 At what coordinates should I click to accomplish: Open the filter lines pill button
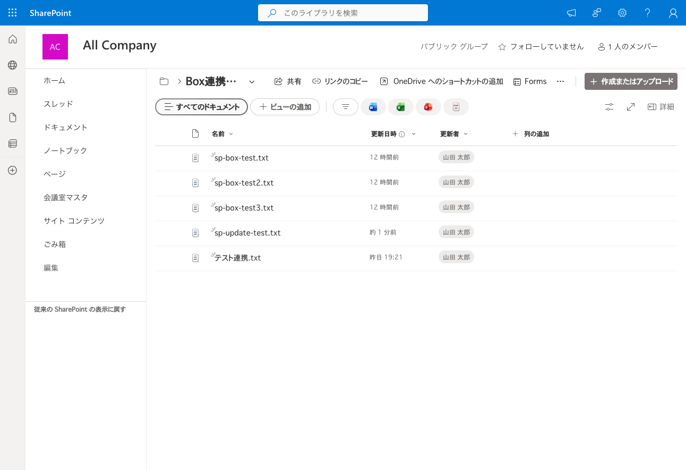346,107
